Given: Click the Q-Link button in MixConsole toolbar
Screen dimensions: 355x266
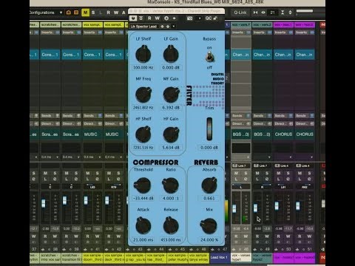Looking at the screenshot, I should coord(240,13).
